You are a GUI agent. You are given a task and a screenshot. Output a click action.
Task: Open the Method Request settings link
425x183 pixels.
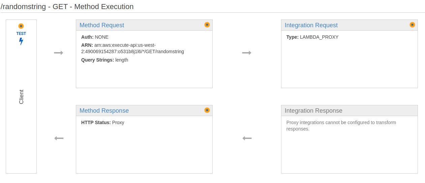[x=102, y=25]
